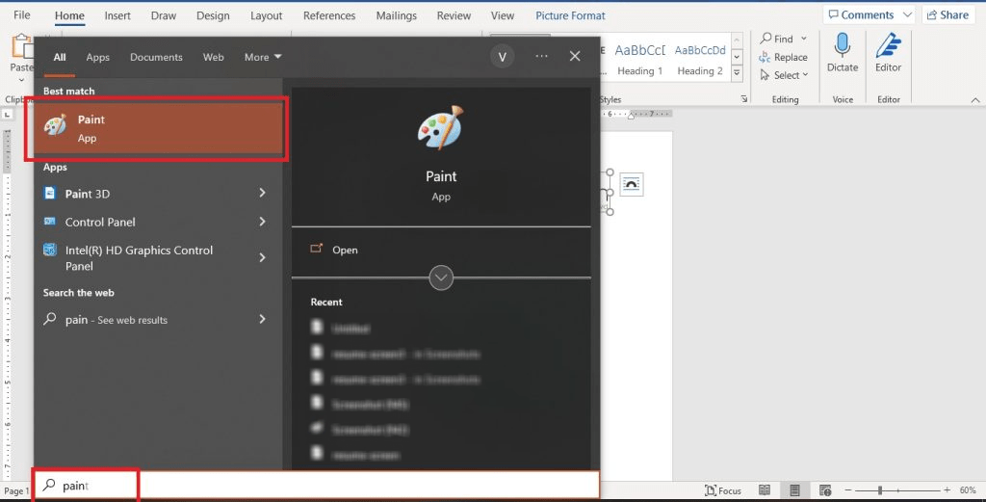Image resolution: width=986 pixels, height=502 pixels.
Task: Click the Layout Options icon beside the picture
Action: 632,184
